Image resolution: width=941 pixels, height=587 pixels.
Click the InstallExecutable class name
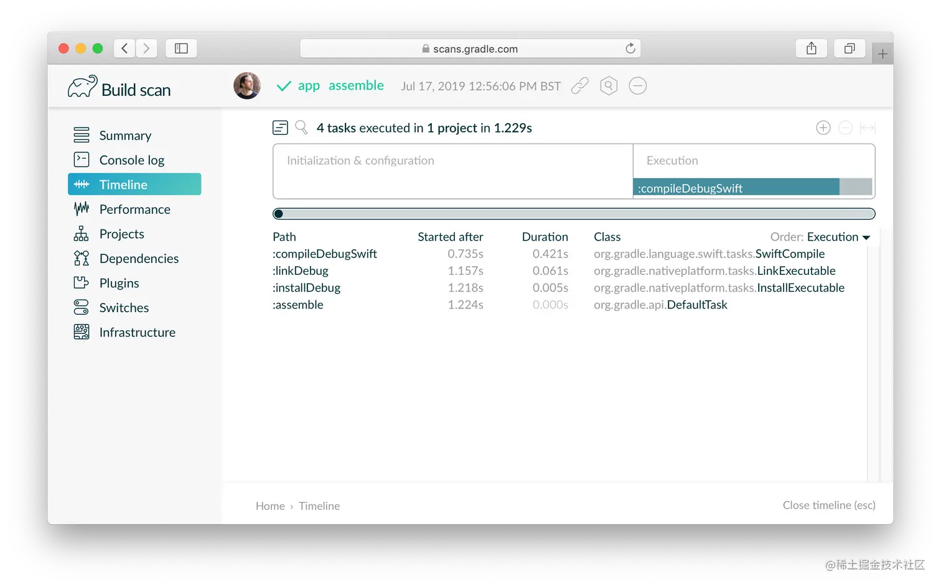point(800,288)
